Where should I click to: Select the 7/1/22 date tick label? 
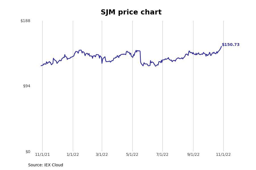pyautogui.click(x=162, y=154)
